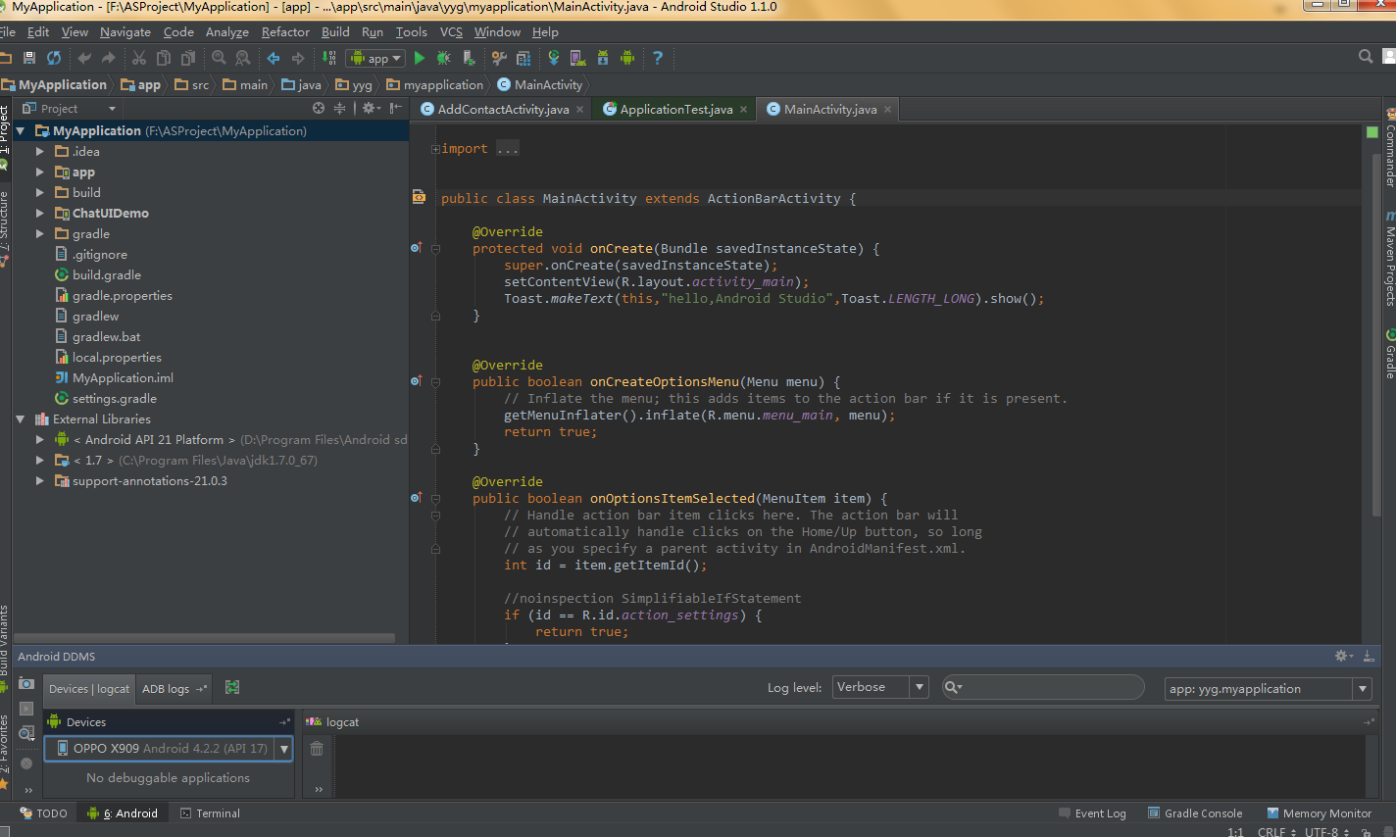
Task: Open the Gradle Console button
Action: tap(1195, 813)
